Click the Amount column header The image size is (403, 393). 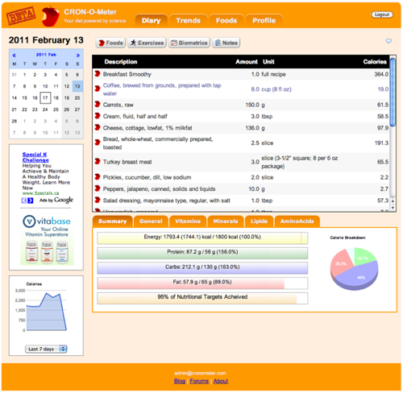coord(247,62)
